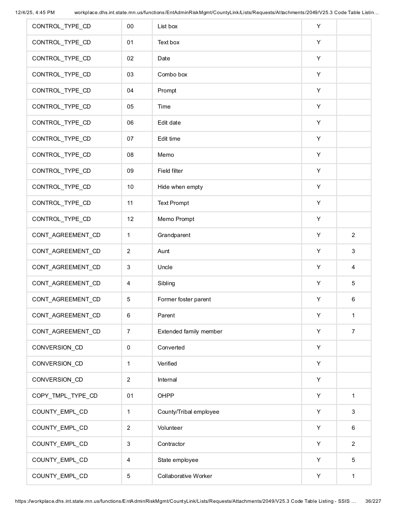Click the 'Former foster parent' cell
The height and width of the screenshot is (514, 397).
click(227, 300)
